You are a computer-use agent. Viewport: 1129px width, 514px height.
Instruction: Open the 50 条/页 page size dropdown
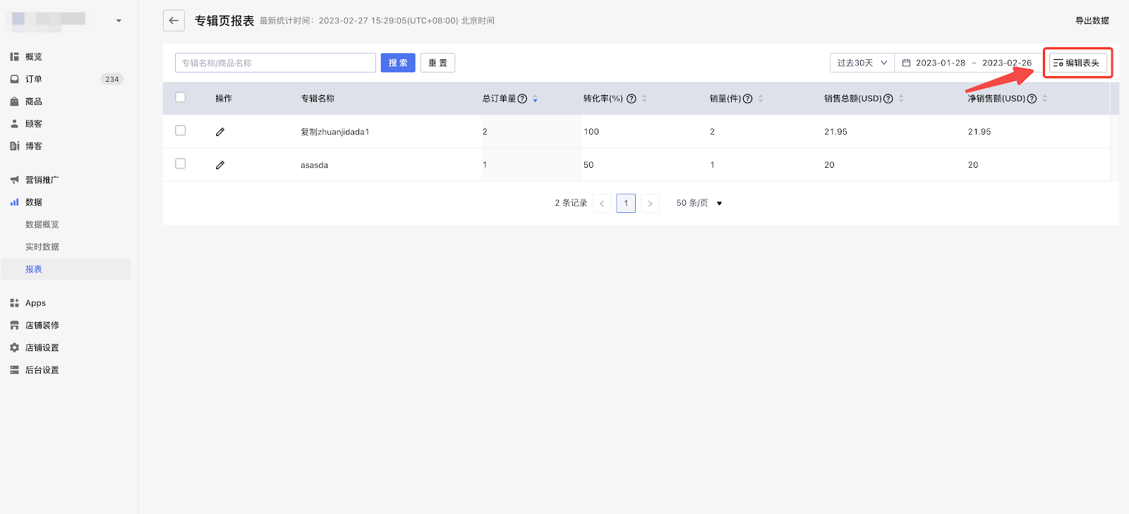(x=699, y=203)
